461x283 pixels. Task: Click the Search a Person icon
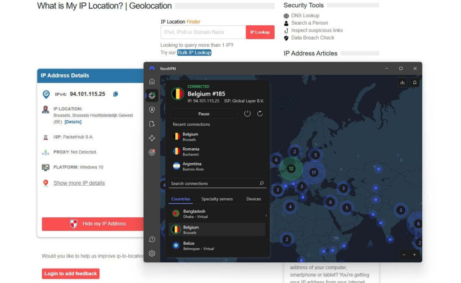pyautogui.click(x=286, y=23)
